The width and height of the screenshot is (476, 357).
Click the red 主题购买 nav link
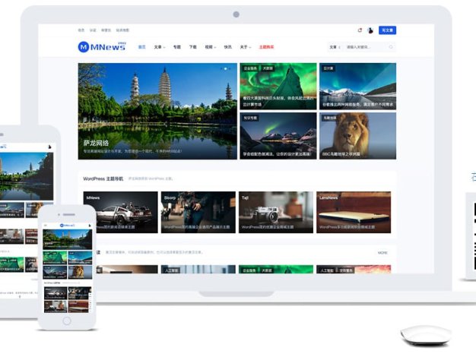tap(266, 47)
